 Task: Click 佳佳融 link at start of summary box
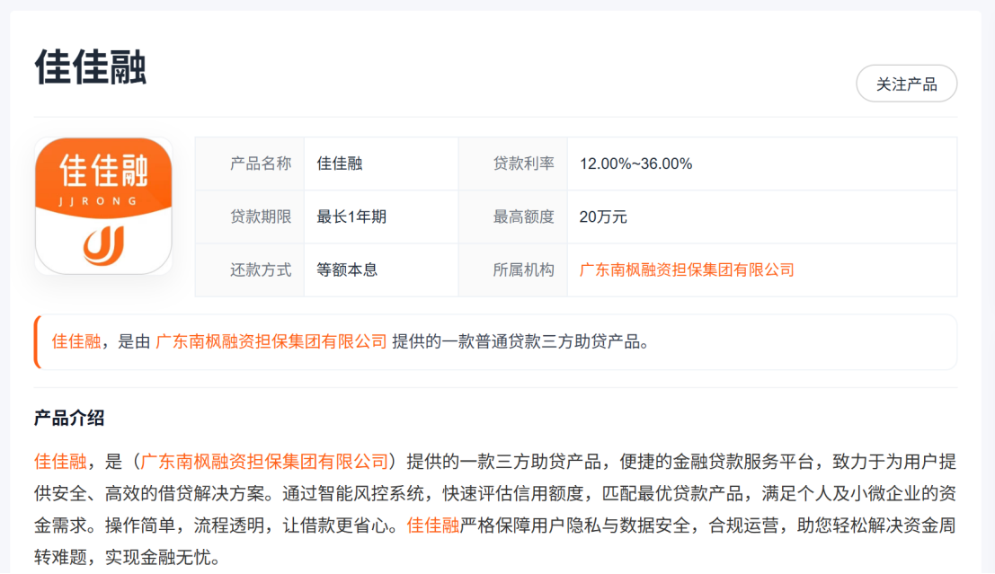pos(76,342)
